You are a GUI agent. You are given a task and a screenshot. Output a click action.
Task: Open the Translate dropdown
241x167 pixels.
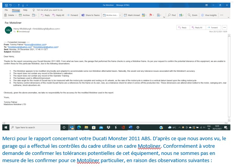coord(182,15)
